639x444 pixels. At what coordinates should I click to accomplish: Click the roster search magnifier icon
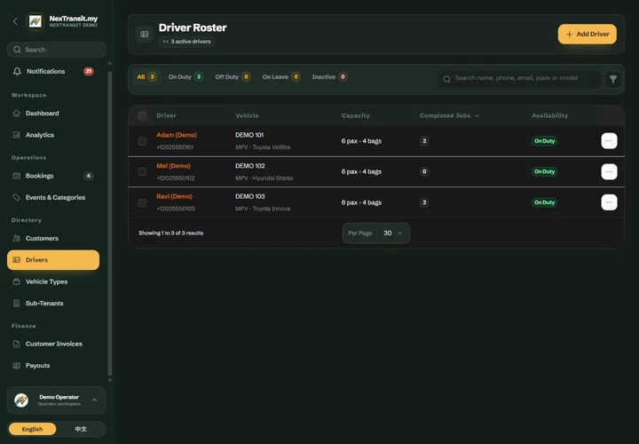(x=446, y=79)
